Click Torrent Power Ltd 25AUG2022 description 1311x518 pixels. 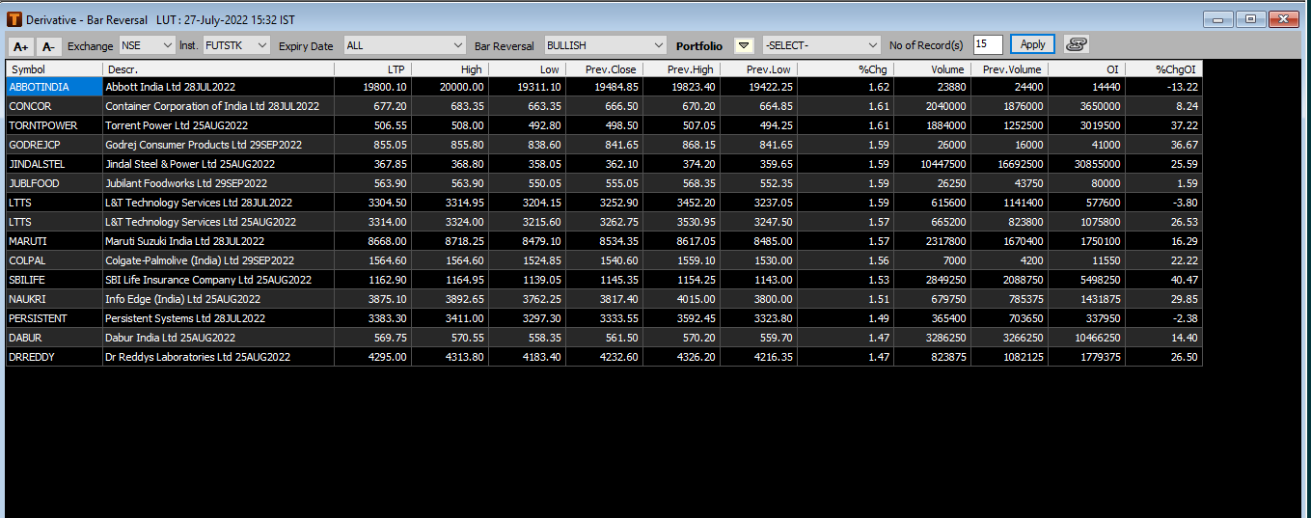coord(218,125)
